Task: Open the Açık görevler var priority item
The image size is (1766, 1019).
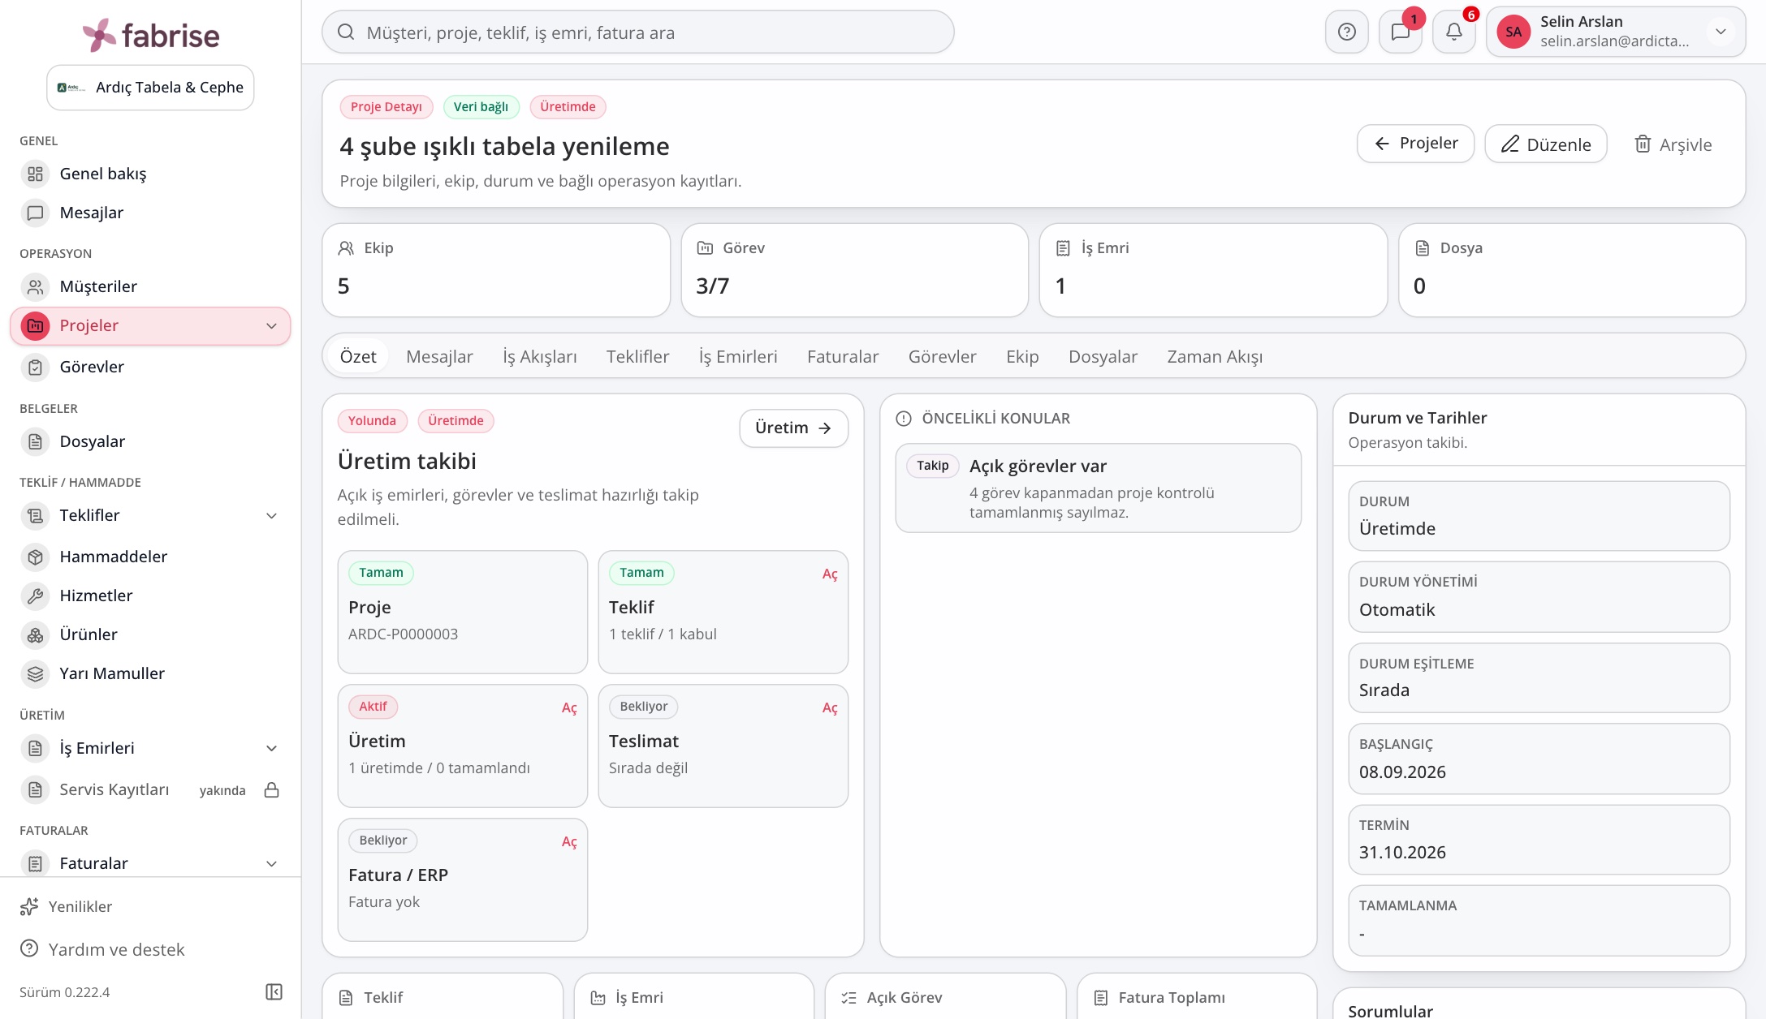Action: click(1098, 488)
